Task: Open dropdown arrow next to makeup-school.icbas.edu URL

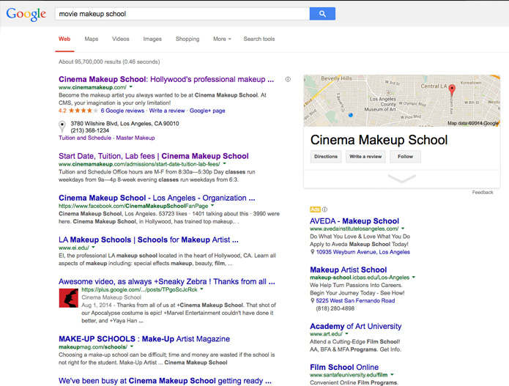Action: pos(414,278)
